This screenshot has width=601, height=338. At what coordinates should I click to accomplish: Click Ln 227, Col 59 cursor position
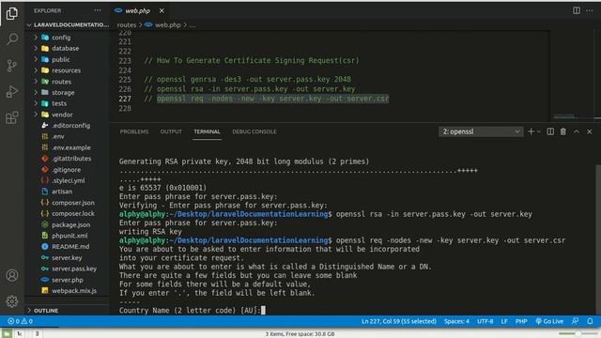[398, 321]
